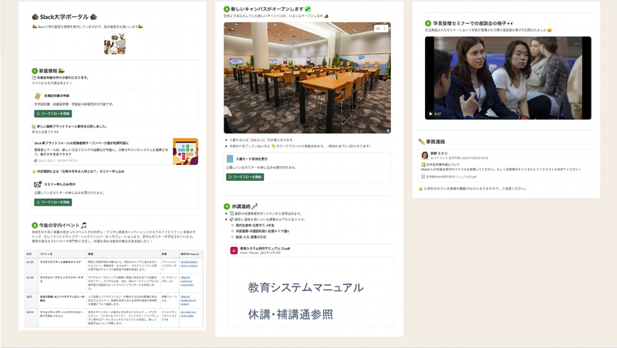
Task: Start the workflow for 各種証明書の申請
Action: [x=52, y=113]
